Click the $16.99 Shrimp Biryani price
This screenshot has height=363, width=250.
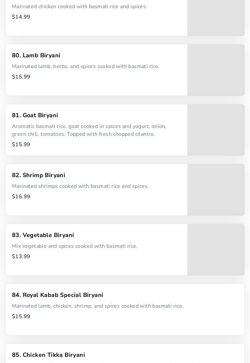pos(21,197)
